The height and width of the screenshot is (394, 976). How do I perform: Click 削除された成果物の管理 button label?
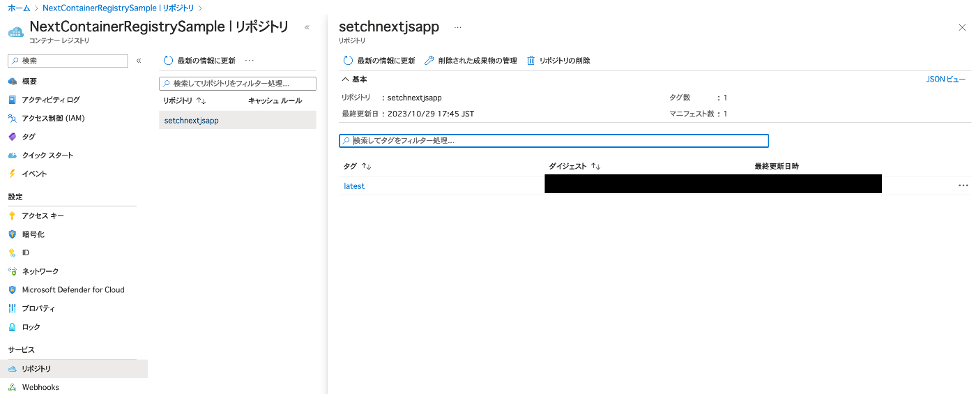[478, 61]
